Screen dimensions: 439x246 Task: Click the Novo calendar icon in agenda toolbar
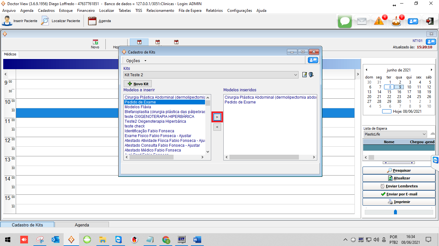point(95,42)
